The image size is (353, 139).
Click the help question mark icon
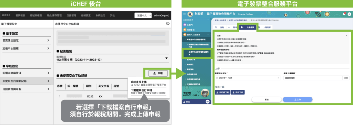pos(168,24)
